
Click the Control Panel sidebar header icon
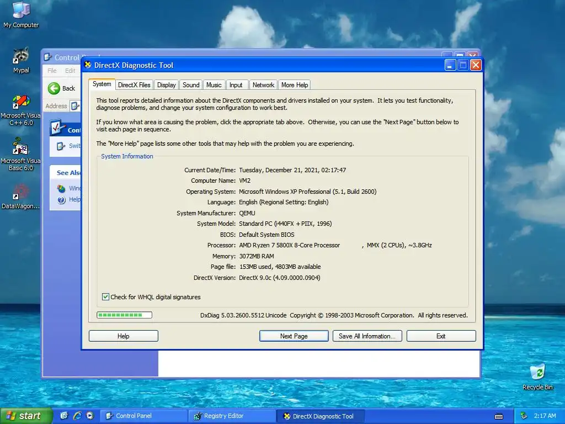click(57, 128)
